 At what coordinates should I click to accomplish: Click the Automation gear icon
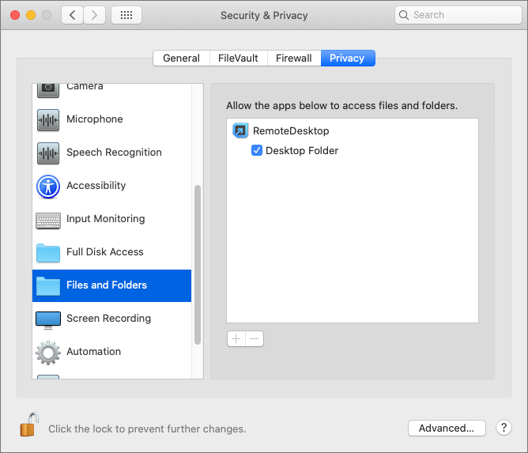pos(48,352)
